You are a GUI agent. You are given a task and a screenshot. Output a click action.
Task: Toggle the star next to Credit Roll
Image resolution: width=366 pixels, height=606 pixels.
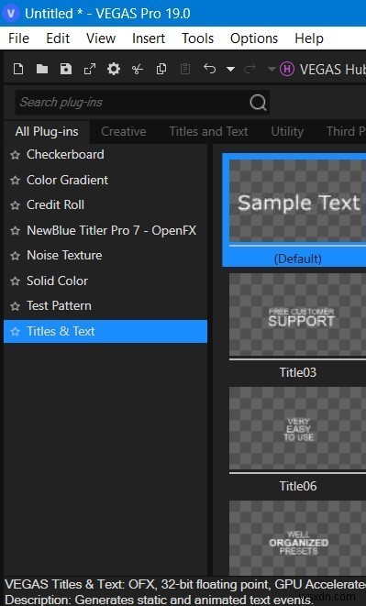[15, 205]
